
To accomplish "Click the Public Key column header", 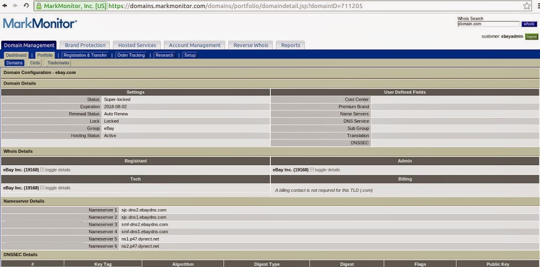I will pyautogui.click(x=498, y=264).
